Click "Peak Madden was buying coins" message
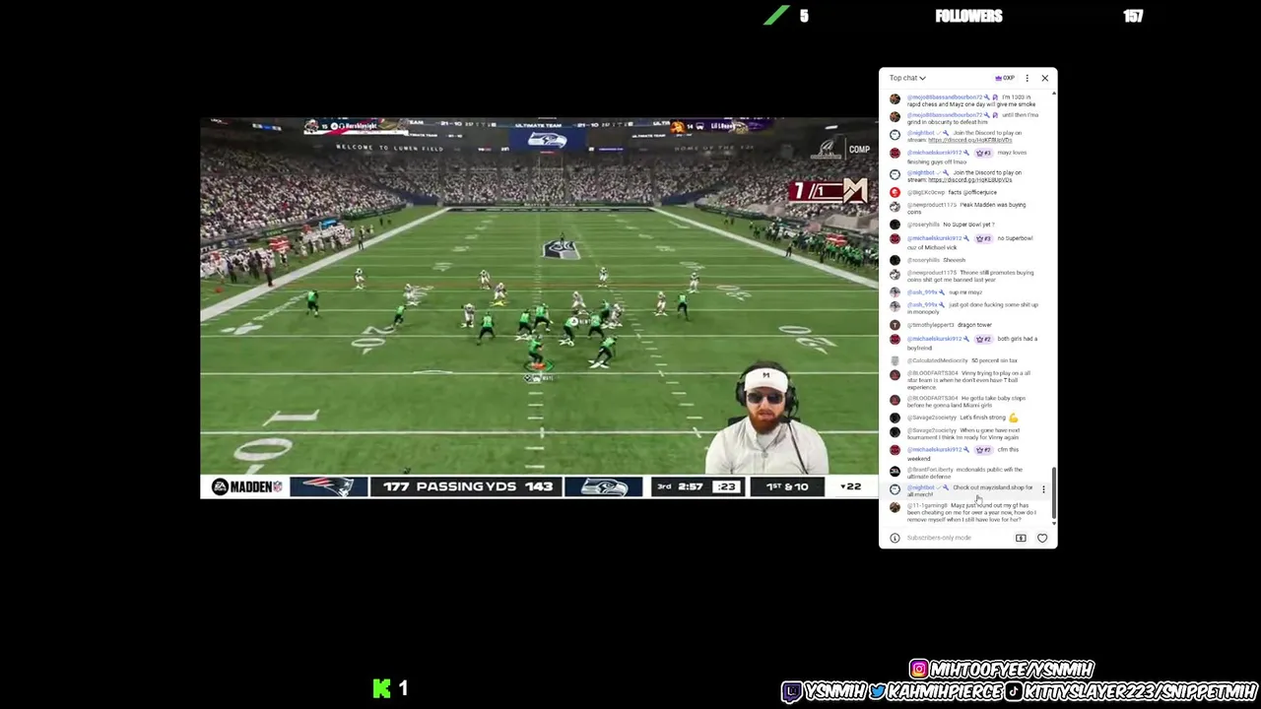1261x709 pixels. (966, 208)
